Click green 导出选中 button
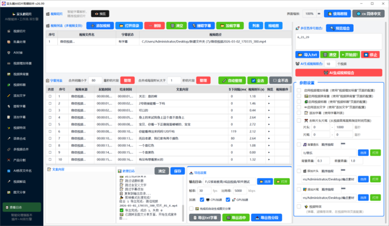Viewport: 389px width, 226px height. pos(236,217)
